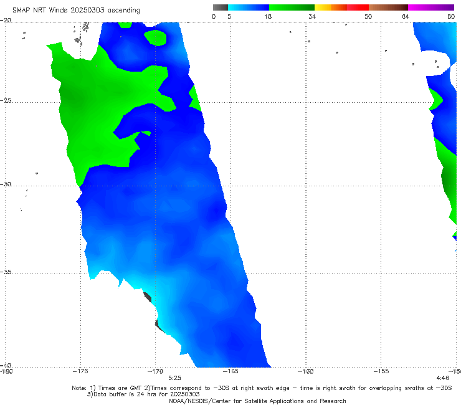Click the note '3)Data buffer is 24 hrs'
461x405 pixels.
pyautogui.click(x=143, y=394)
